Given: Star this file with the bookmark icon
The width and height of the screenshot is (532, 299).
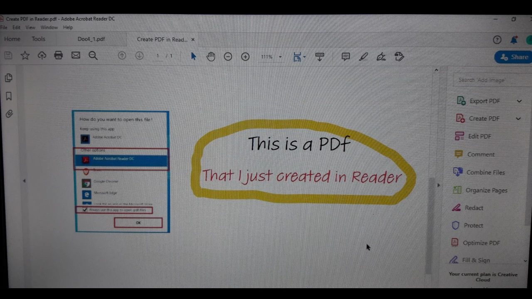Looking at the screenshot, I should [25, 55].
